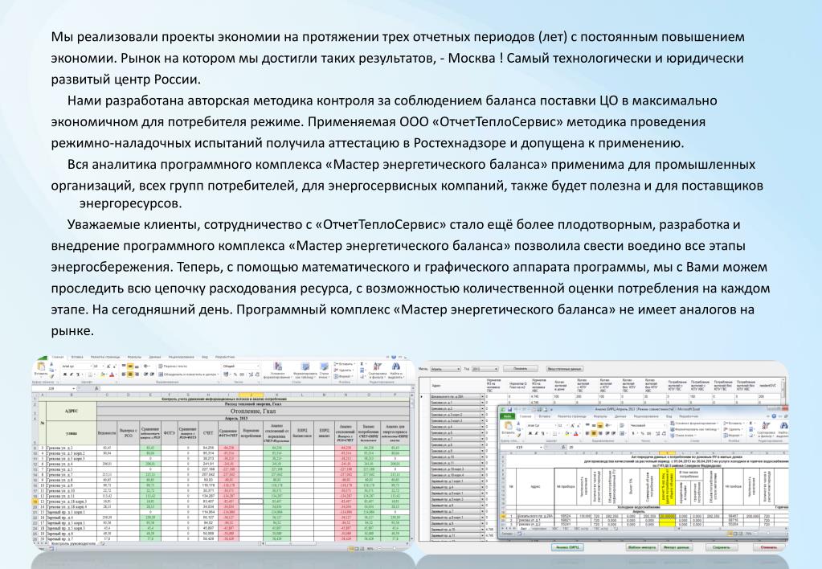
Task: Click Объединить и поместить в центре button
Action: pyautogui.click(x=189, y=375)
